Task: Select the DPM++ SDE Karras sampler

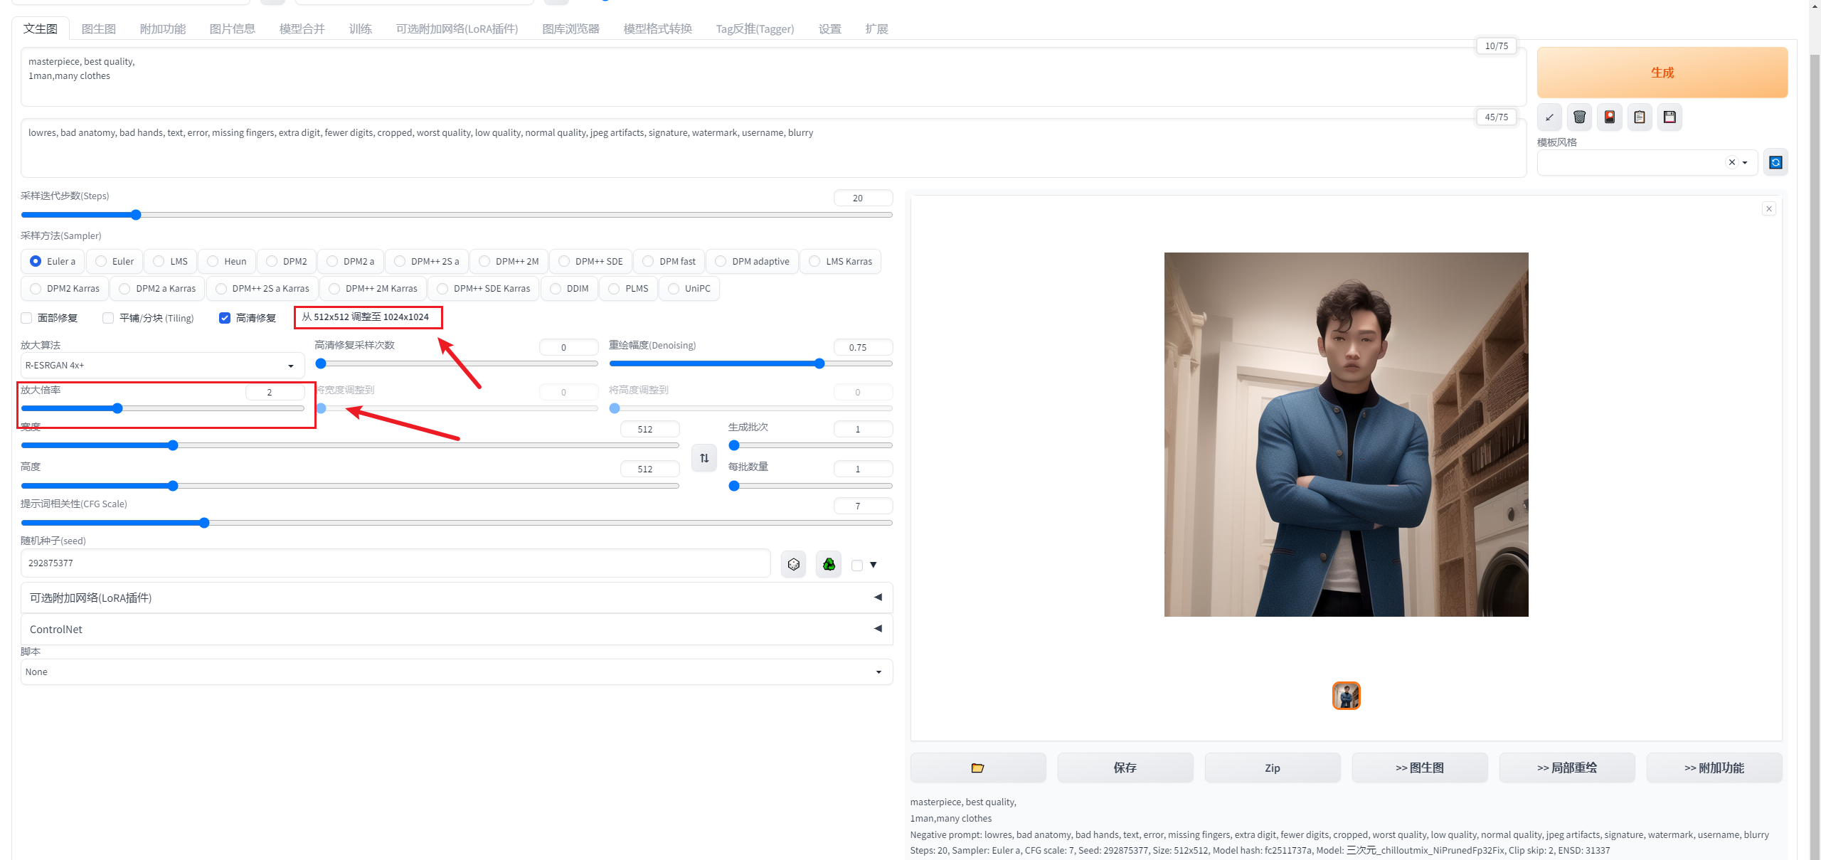Action: (484, 288)
